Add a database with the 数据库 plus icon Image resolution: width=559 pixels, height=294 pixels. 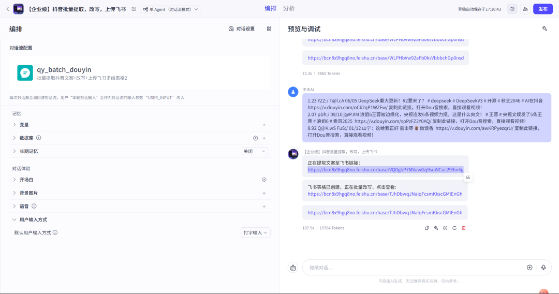tap(264, 138)
